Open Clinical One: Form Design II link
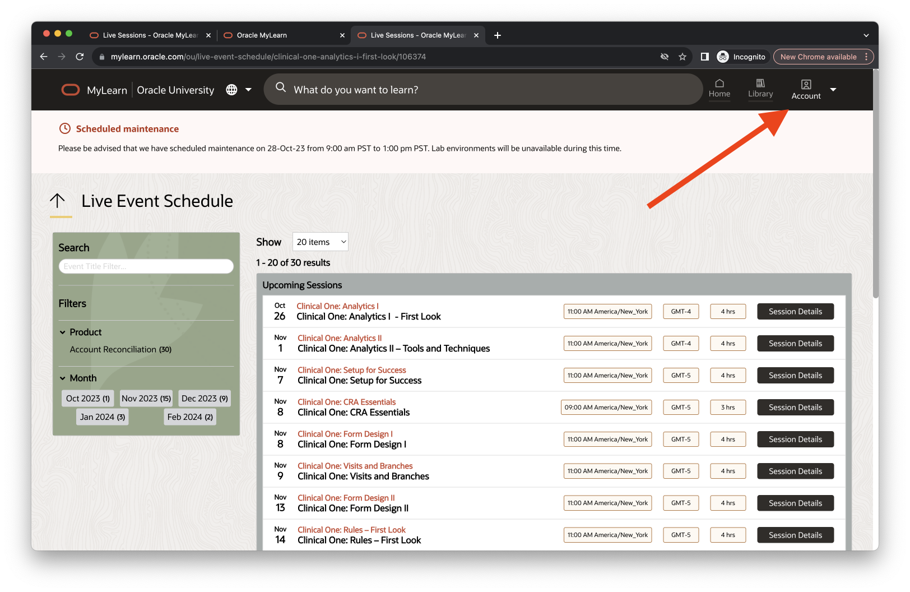The width and height of the screenshot is (910, 592). 346,498
